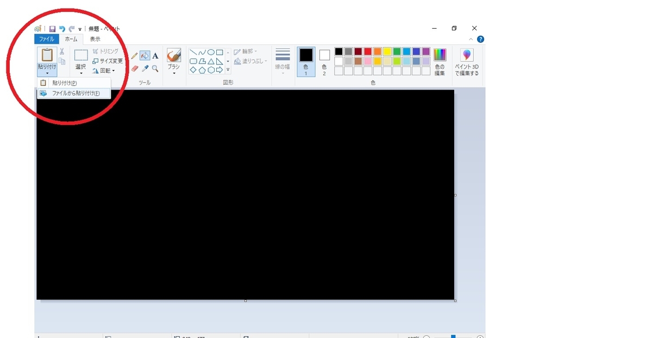Pick the green color swatch
Screen dimensions: 652x338
point(397,52)
